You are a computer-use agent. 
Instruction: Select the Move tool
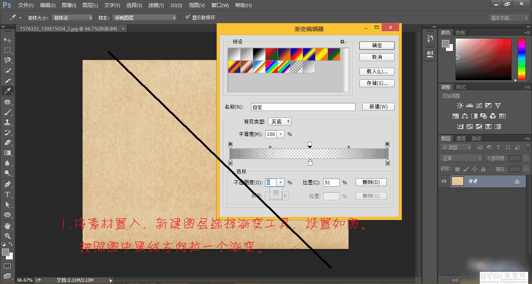point(7,40)
